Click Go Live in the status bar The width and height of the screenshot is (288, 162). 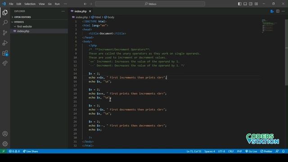click(251, 151)
